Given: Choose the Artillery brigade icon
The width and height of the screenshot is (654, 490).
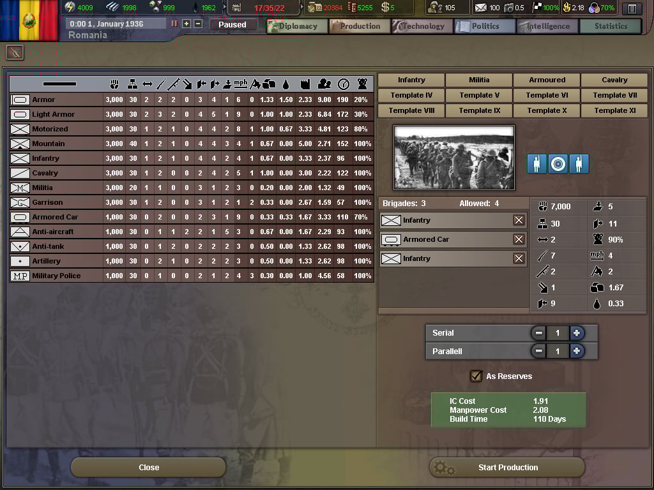Looking at the screenshot, I should point(20,261).
